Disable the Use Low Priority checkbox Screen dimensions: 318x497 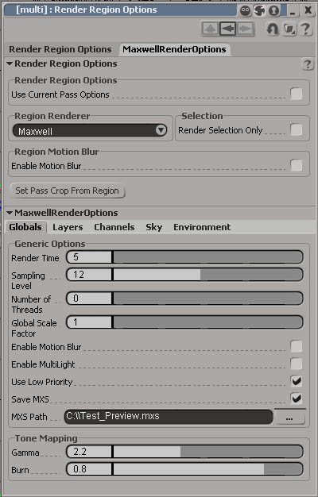(297, 381)
